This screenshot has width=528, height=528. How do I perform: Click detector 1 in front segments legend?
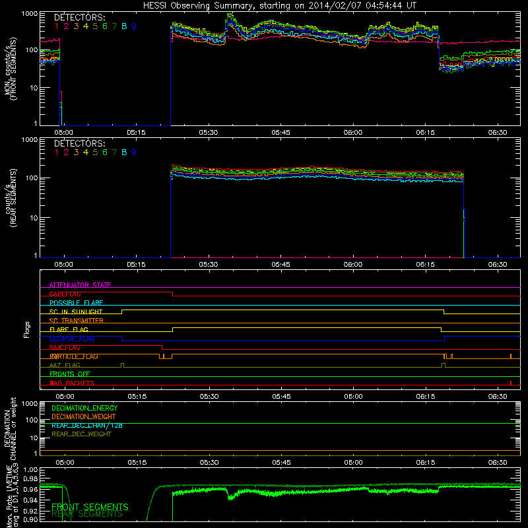click(x=57, y=26)
